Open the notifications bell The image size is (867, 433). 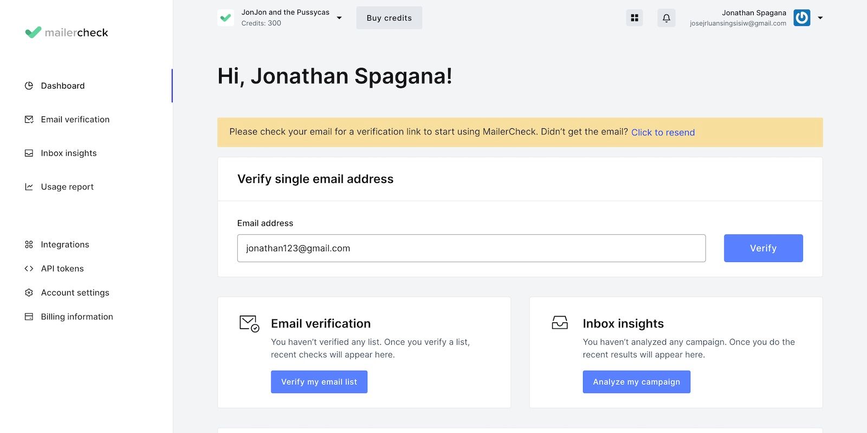click(x=667, y=18)
